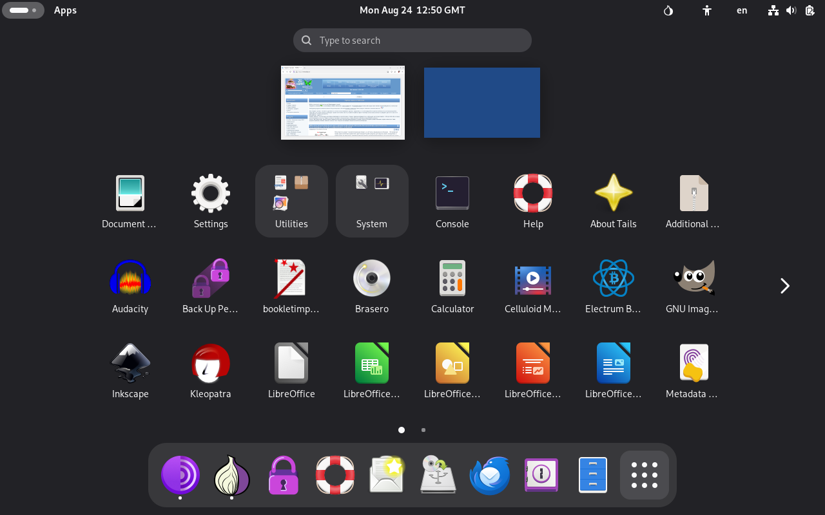Select the first app page indicator dot
Screen dimensions: 825x515
[402, 430]
